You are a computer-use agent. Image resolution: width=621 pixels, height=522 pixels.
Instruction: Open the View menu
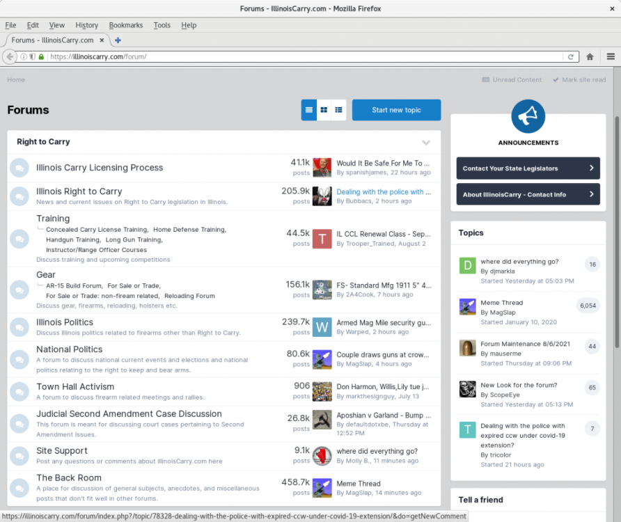(x=56, y=25)
